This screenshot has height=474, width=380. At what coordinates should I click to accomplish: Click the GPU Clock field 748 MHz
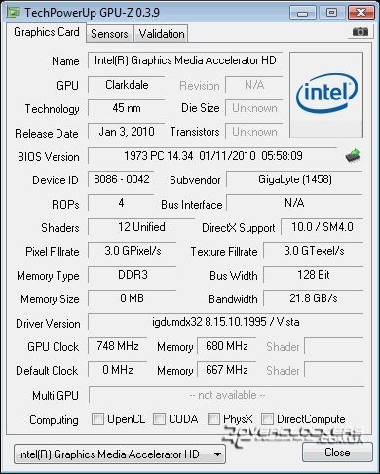pos(118,346)
